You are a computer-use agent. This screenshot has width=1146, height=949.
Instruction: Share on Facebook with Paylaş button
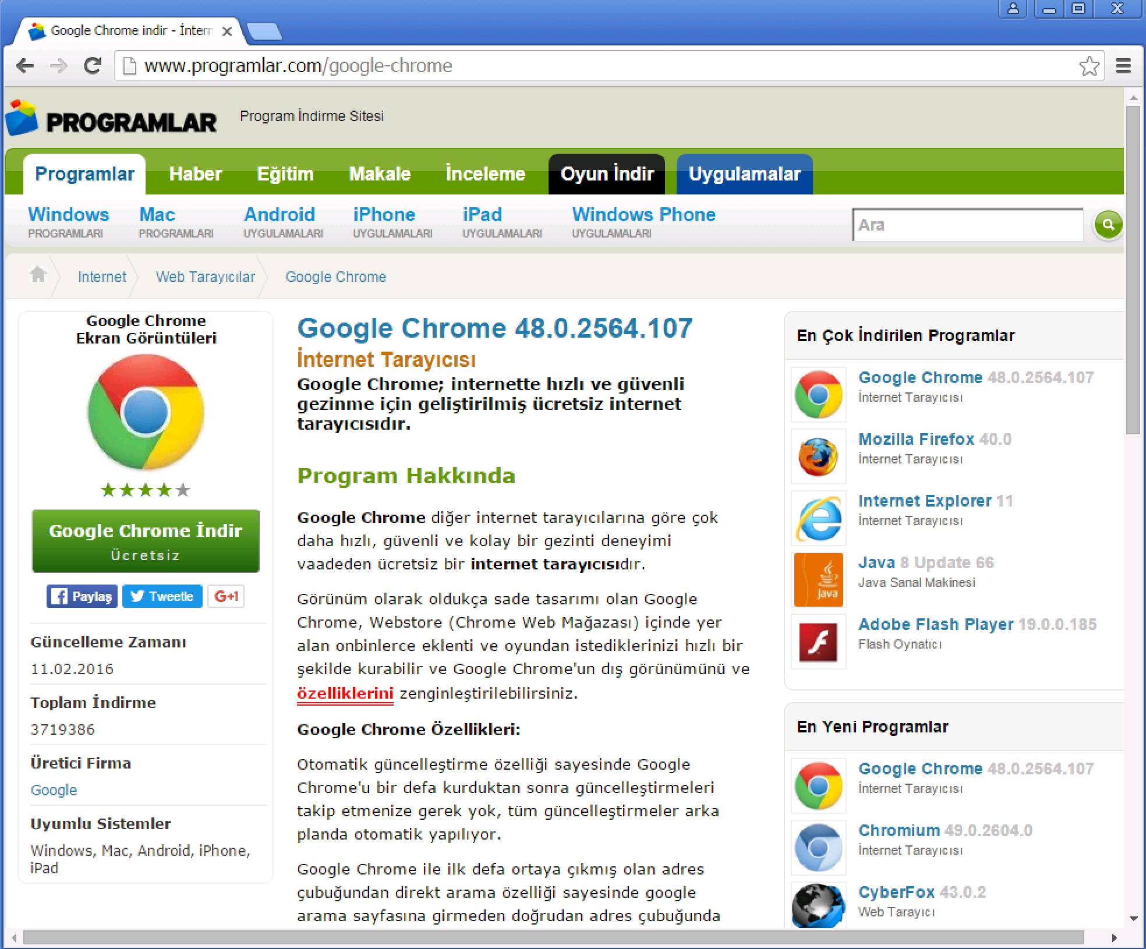82,596
